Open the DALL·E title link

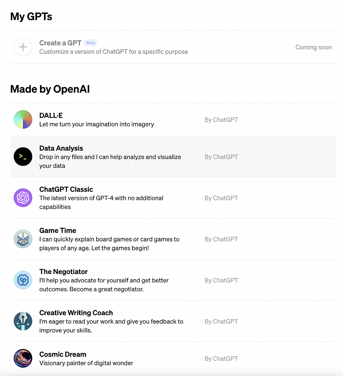click(x=51, y=116)
